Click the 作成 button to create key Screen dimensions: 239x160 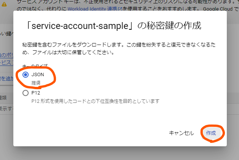tap(211, 133)
